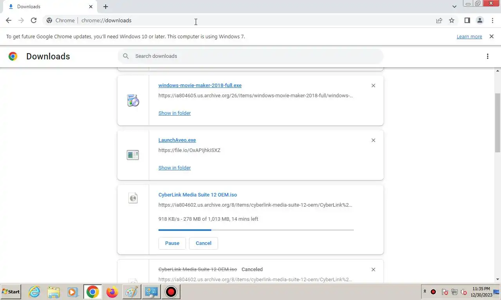This screenshot has height=300, width=501.
Task: Switch to Chrome in the taskbar
Action: [x=93, y=292]
